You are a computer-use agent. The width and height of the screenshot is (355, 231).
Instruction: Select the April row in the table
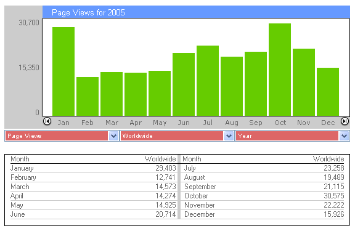tap(93, 196)
